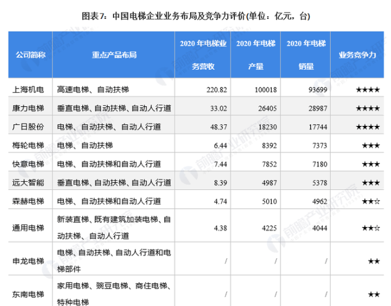Click the star rating for 东南电梯

point(374,294)
